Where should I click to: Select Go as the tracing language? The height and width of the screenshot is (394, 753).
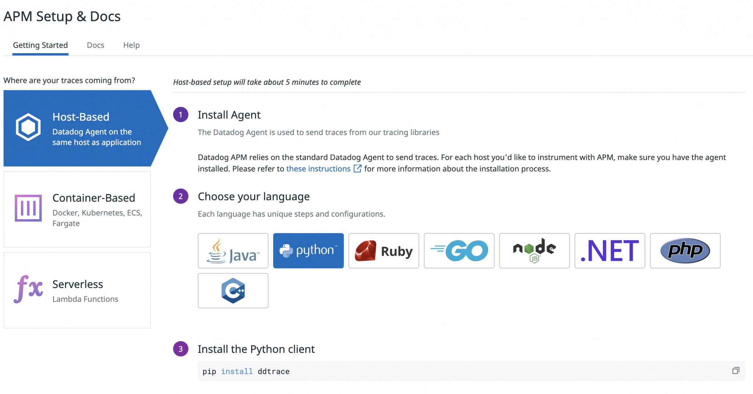(x=459, y=251)
